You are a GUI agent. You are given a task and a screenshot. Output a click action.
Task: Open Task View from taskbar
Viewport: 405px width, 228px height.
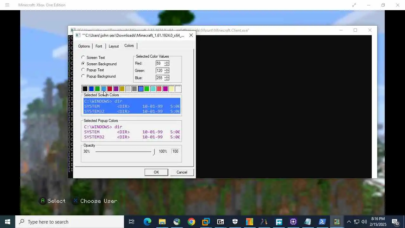click(132, 222)
